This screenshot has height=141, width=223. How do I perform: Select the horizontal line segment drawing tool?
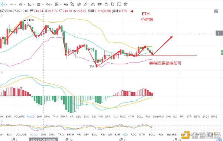pyautogui.click(x=12, y=4)
